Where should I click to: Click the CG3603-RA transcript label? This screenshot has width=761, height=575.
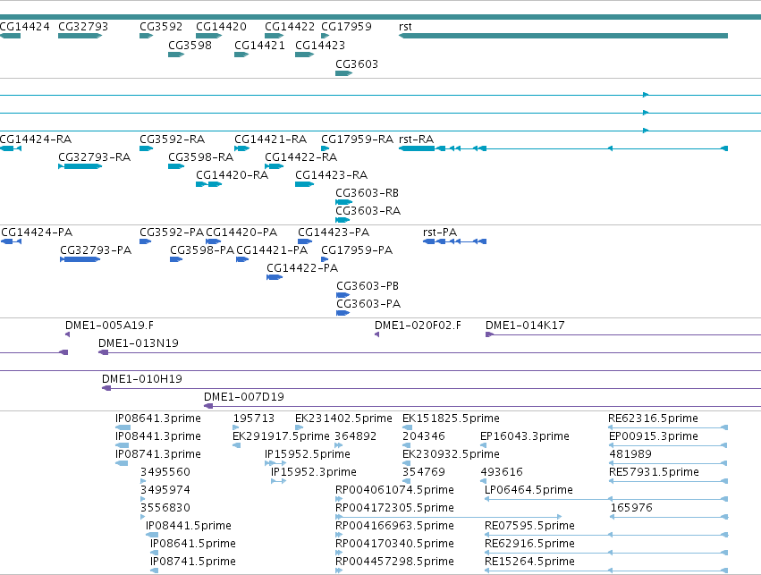(368, 211)
